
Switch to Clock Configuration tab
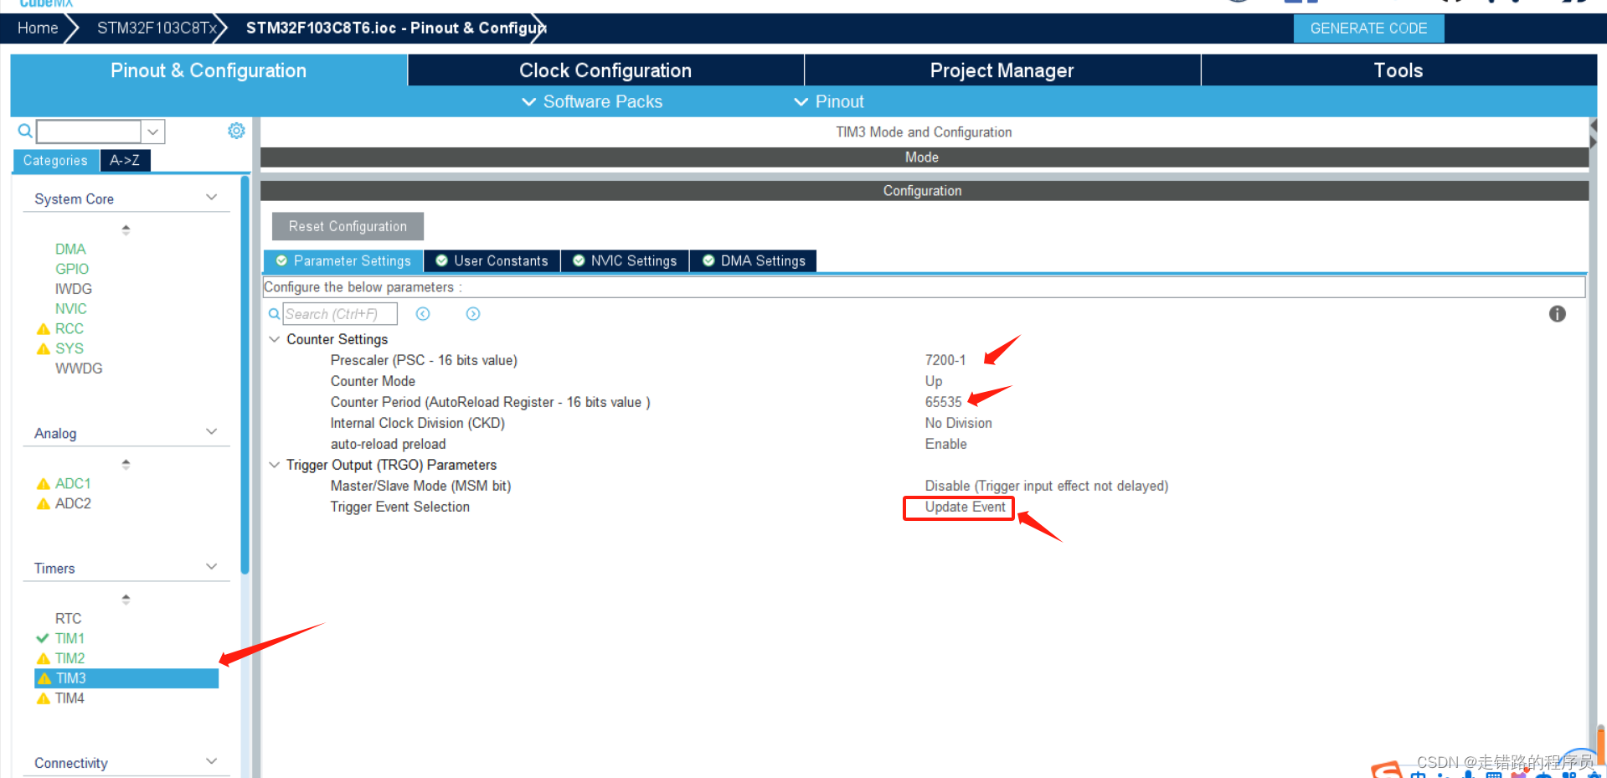(605, 70)
